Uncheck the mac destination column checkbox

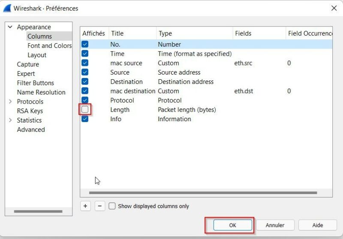pos(85,91)
